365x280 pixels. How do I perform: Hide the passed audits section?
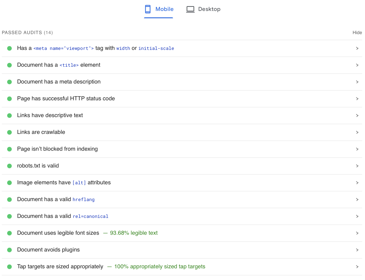pyautogui.click(x=357, y=32)
